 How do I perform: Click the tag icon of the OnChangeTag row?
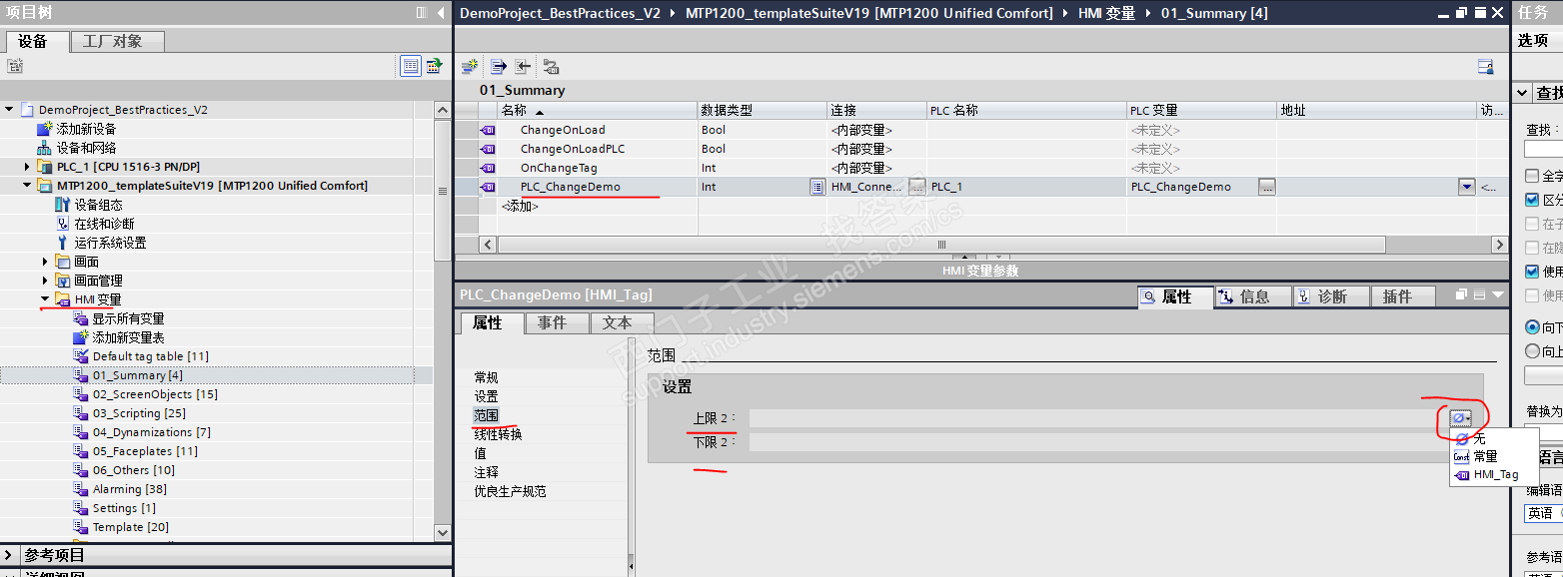(x=488, y=168)
